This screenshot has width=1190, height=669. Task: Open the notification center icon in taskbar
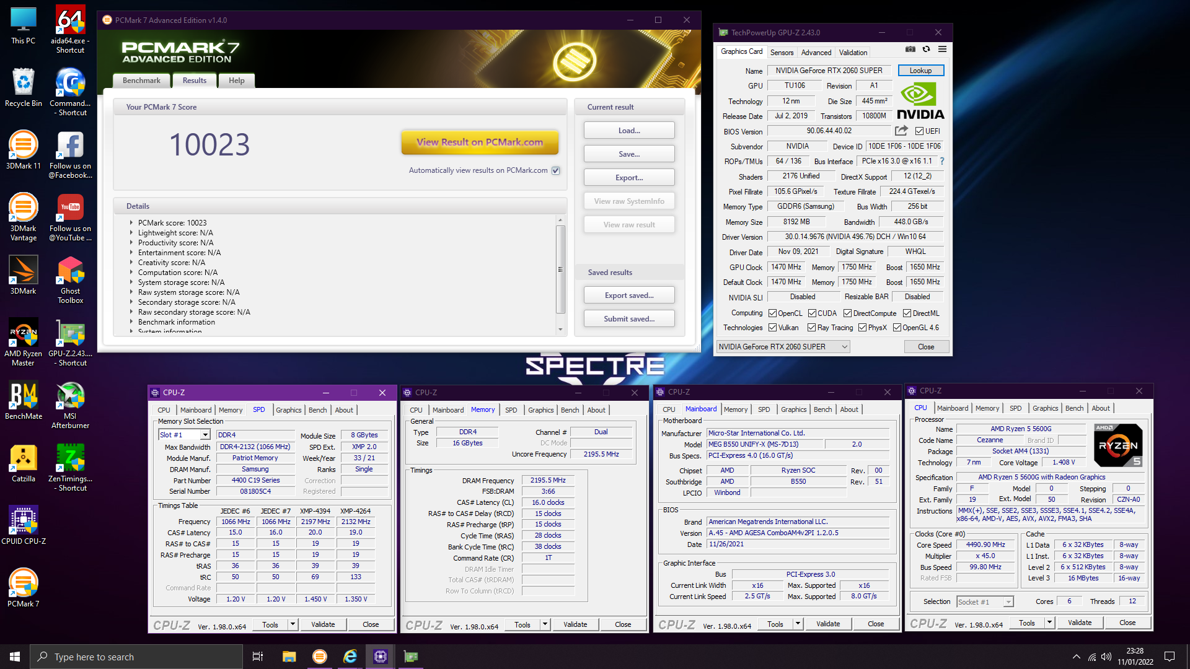pos(1170,657)
